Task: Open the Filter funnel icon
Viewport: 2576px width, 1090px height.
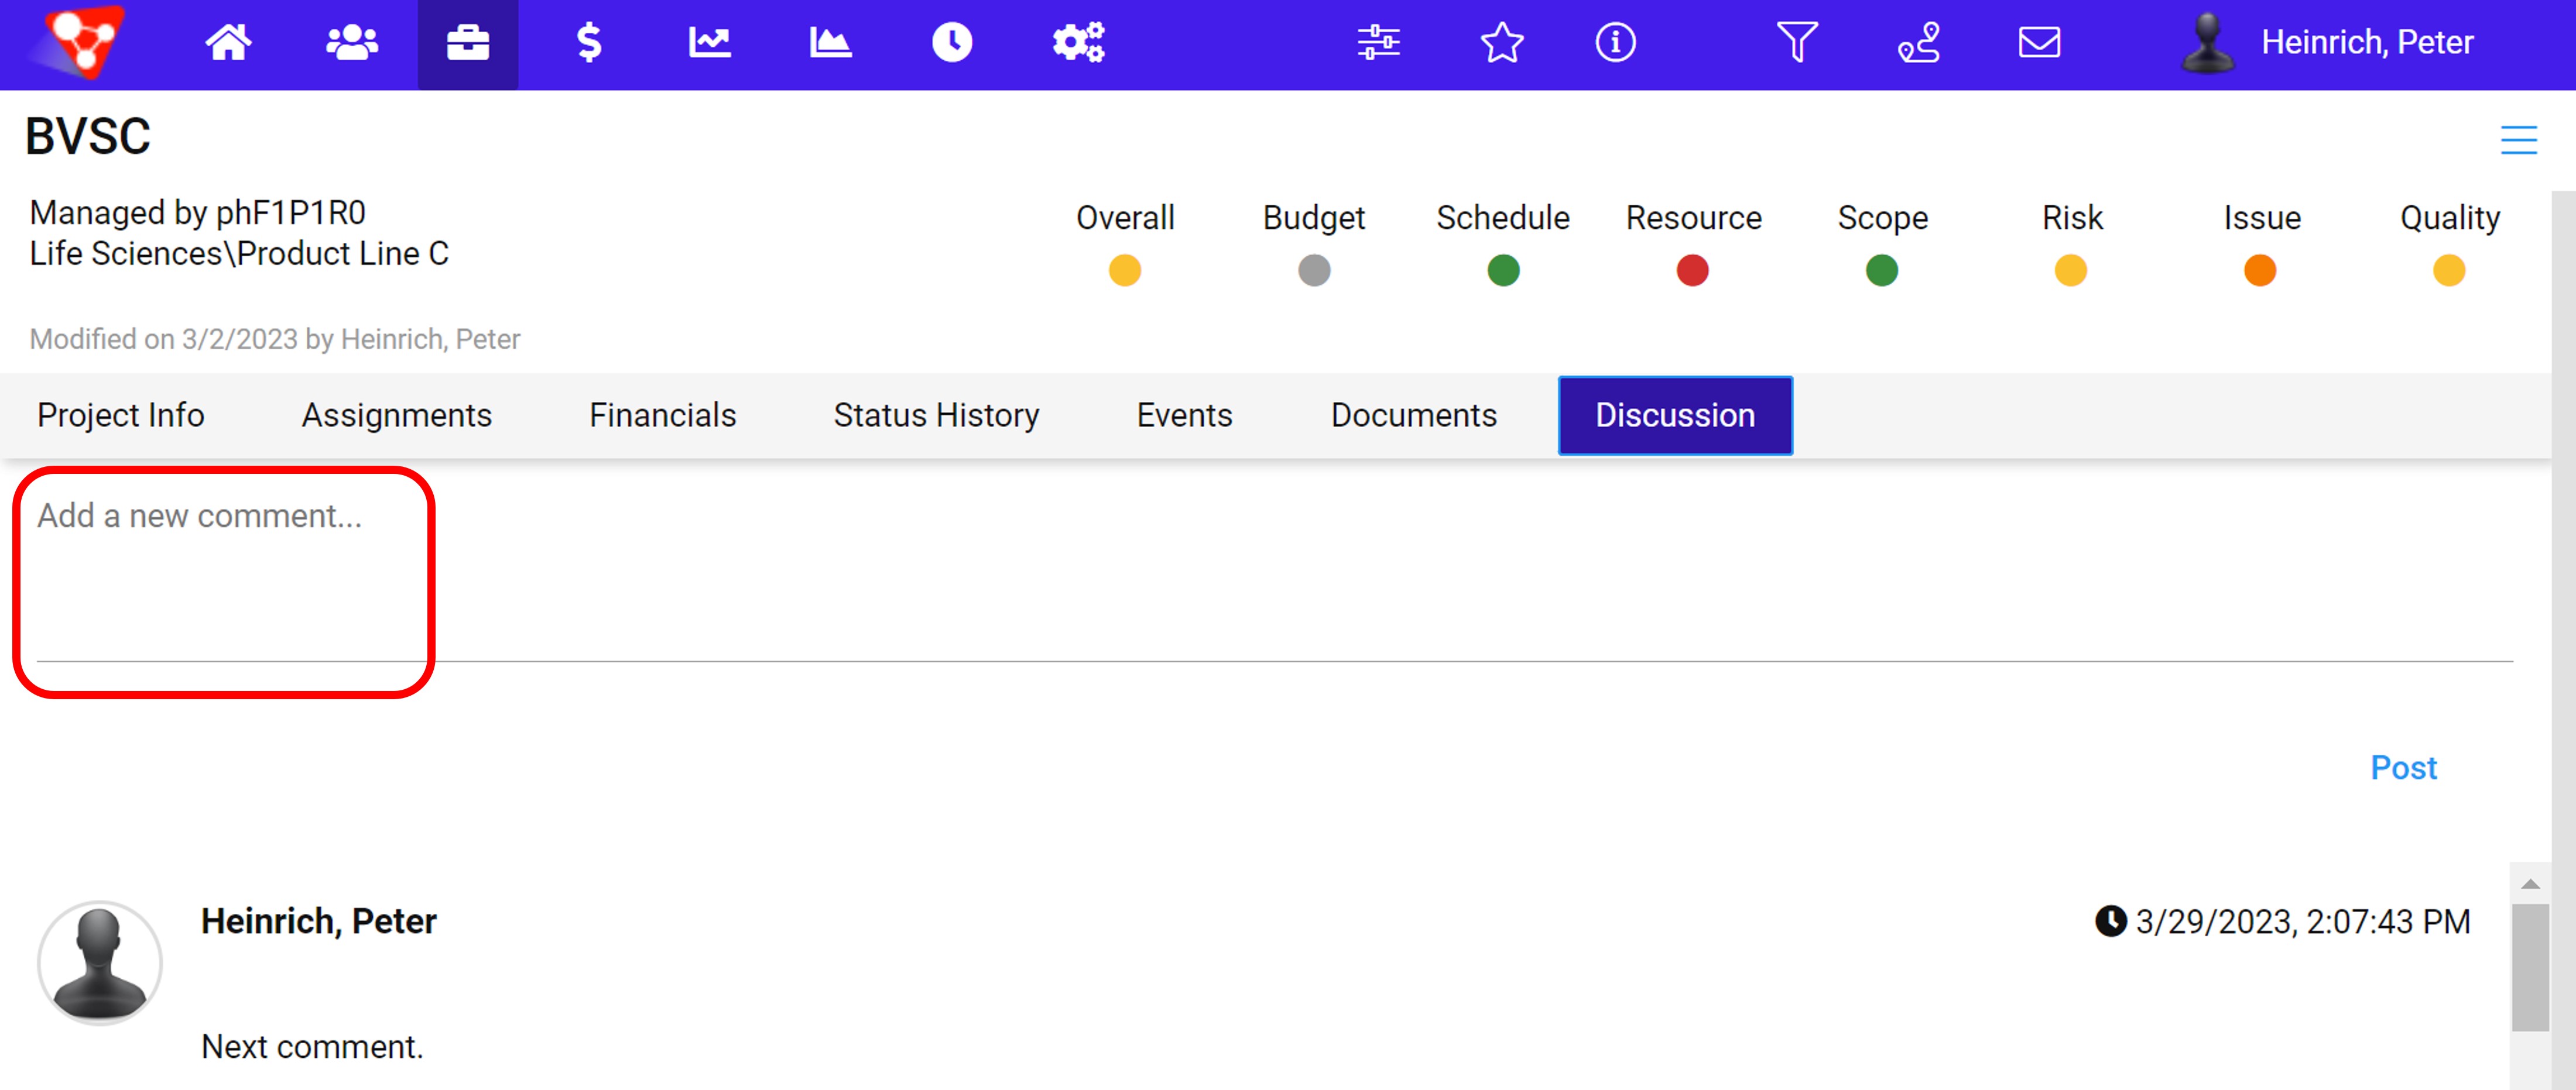Action: pyautogui.click(x=1797, y=43)
